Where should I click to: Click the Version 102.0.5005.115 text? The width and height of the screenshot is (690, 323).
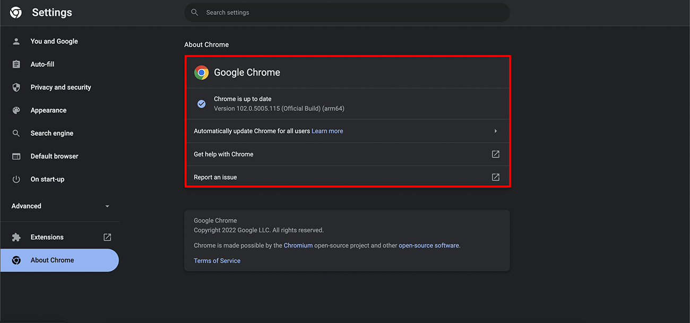click(279, 109)
